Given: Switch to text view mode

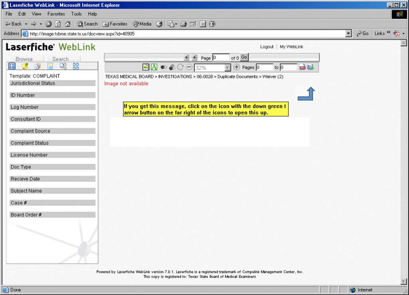Looking at the screenshot, I should (x=154, y=67).
